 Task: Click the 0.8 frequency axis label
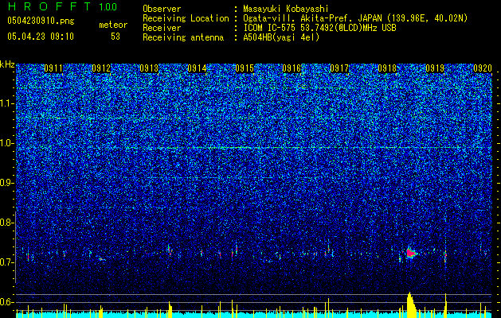pos(6,223)
